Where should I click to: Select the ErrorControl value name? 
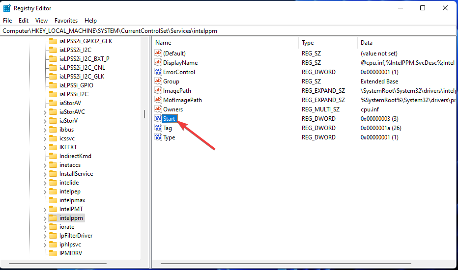point(179,72)
